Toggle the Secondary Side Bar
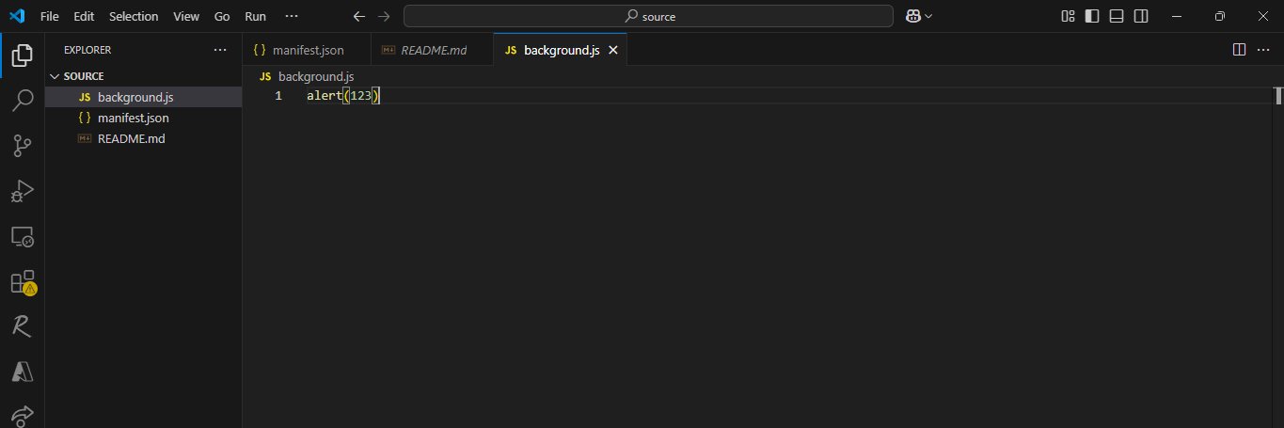Image resolution: width=1284 pixels, height=428 pixels. (x=1141, y=16)
